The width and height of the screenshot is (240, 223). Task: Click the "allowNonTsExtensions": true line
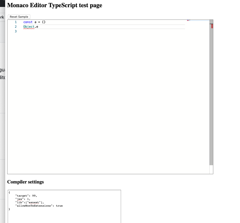[39, 206]
